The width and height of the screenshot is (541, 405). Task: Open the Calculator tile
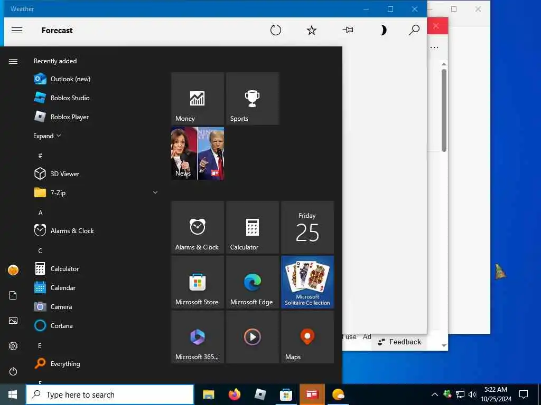(x=253, y=227)
